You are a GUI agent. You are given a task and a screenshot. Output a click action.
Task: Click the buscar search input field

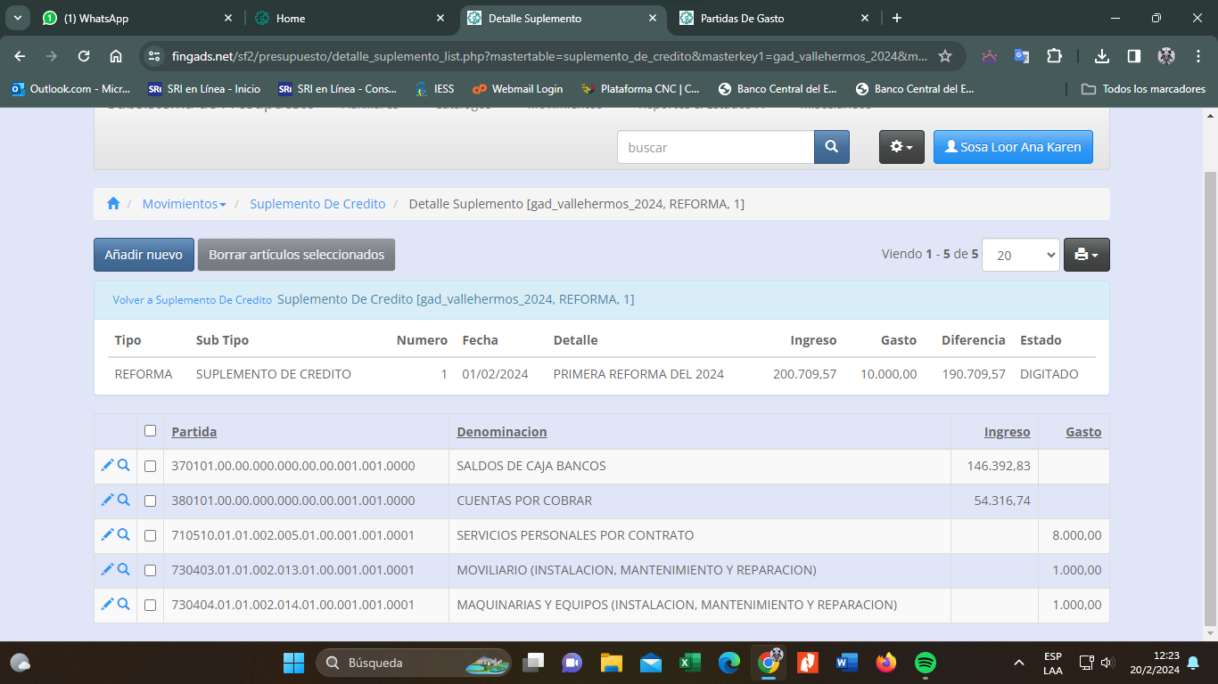715,147
